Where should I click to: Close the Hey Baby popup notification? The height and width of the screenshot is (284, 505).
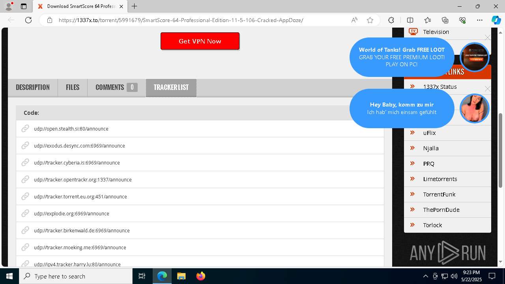(x=488, y=89)
